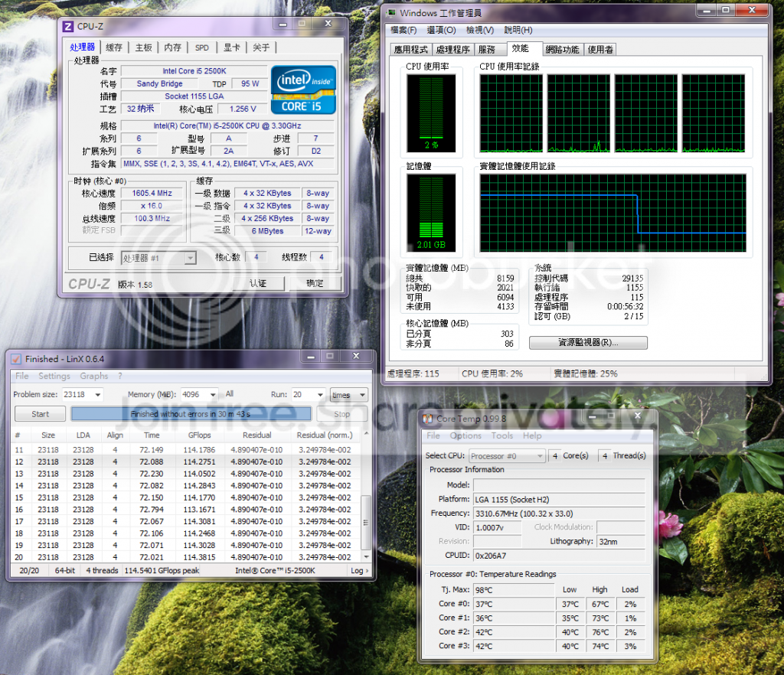Open the 关于 tab in CPU-Z
The width and height of the screenshot is (784, 675).
pyautogui.click(x=261, y=47)
